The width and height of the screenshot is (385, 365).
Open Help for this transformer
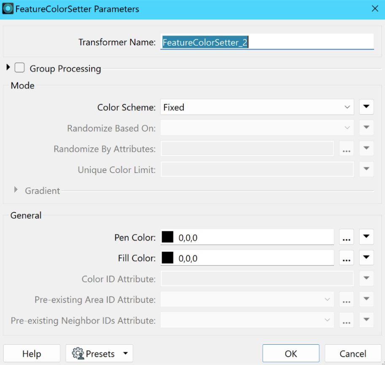tap(32, 354)
